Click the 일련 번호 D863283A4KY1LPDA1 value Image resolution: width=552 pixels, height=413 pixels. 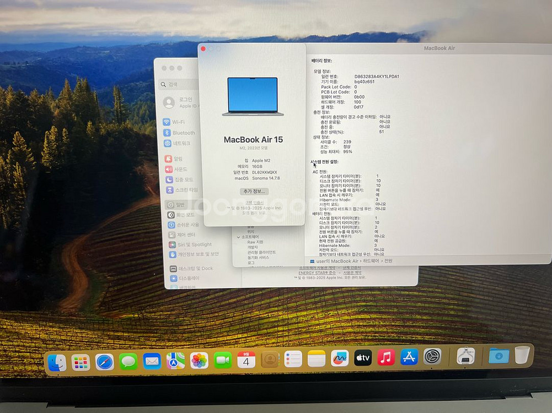[376, 77]
